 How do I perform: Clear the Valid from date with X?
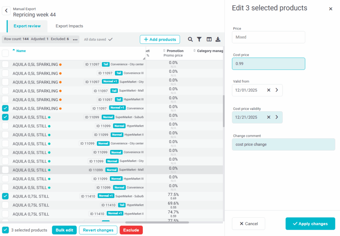pos(269,90)
